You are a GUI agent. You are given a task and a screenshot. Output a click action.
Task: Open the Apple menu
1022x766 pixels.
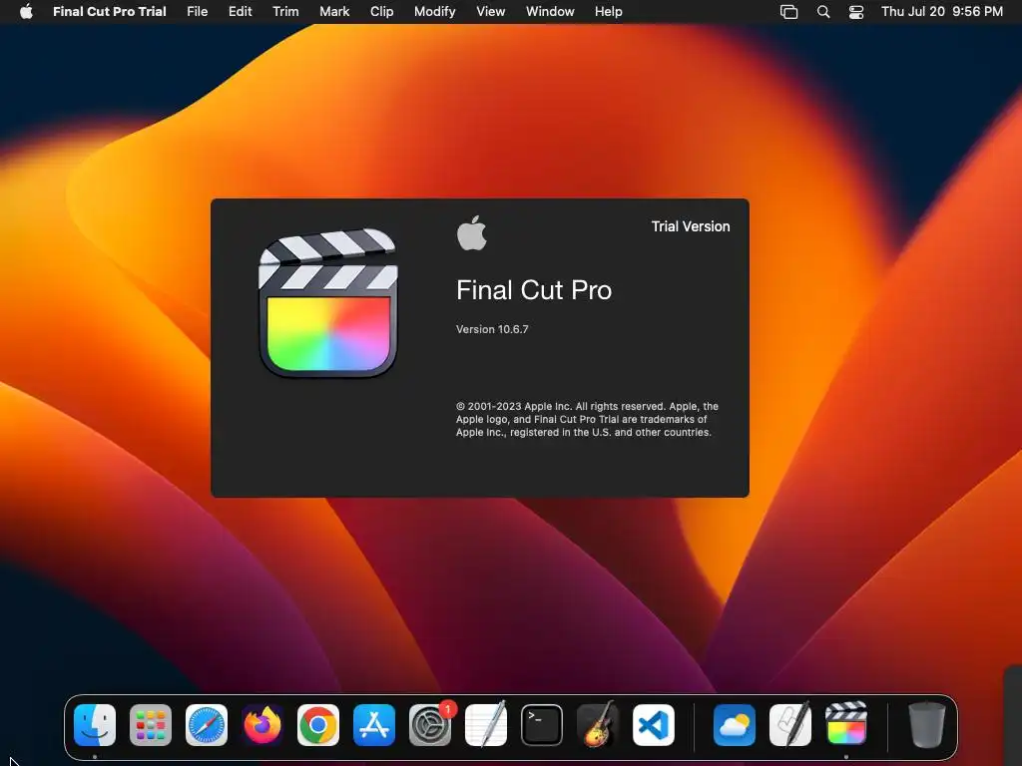point(26,11)
